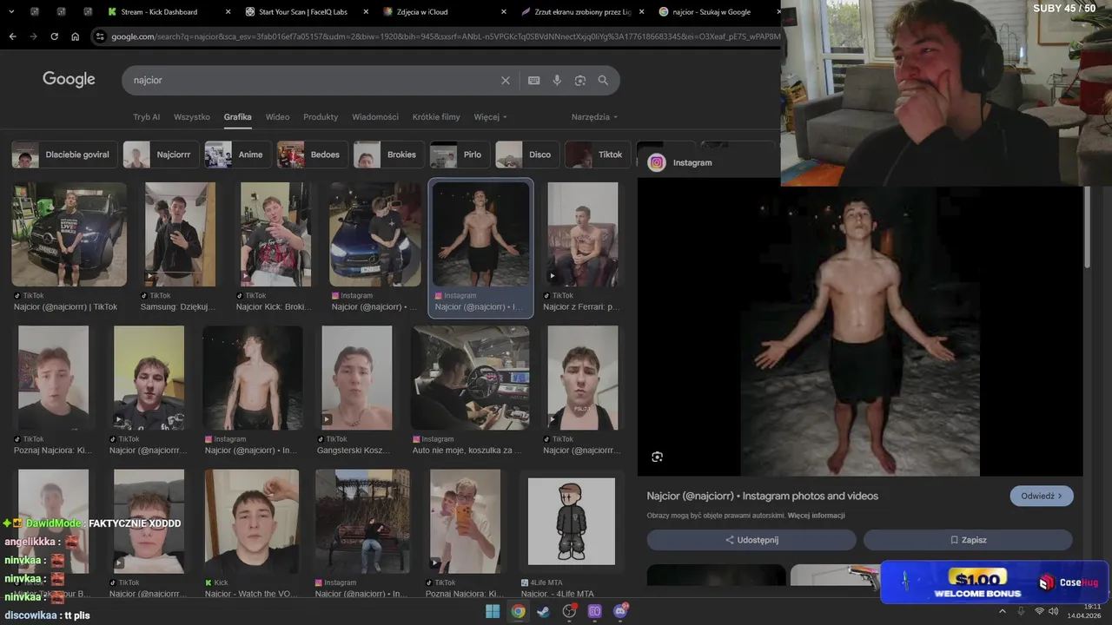The height and width of the screenshot is (625, 1112).
Task: Expand the Narzędzia tools dropdown
Action: [594, 117]
